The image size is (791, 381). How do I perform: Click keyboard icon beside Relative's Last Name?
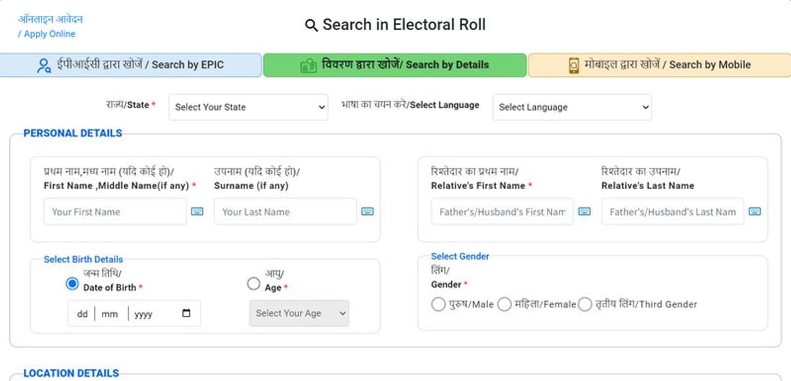[x=754, y=211]
